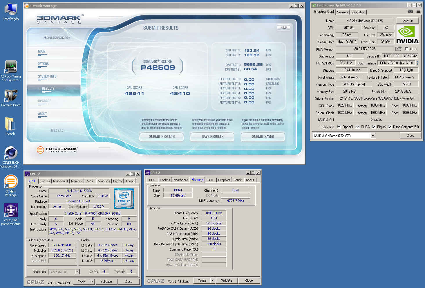425x288 pixels.
Task: Click the BIOS version share/export icon
Action: 398,49
